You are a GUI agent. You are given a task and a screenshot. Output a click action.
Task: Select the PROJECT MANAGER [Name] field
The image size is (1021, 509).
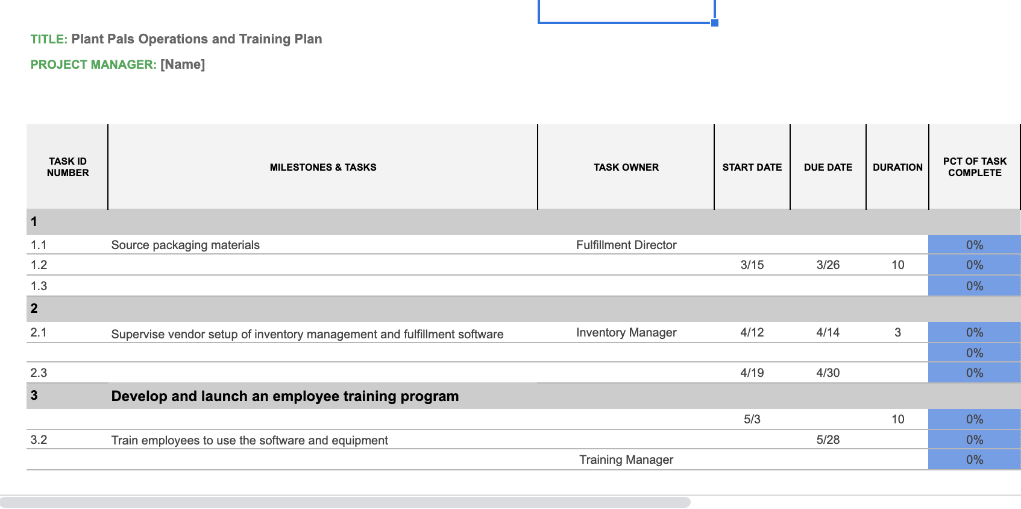point(183,65)
